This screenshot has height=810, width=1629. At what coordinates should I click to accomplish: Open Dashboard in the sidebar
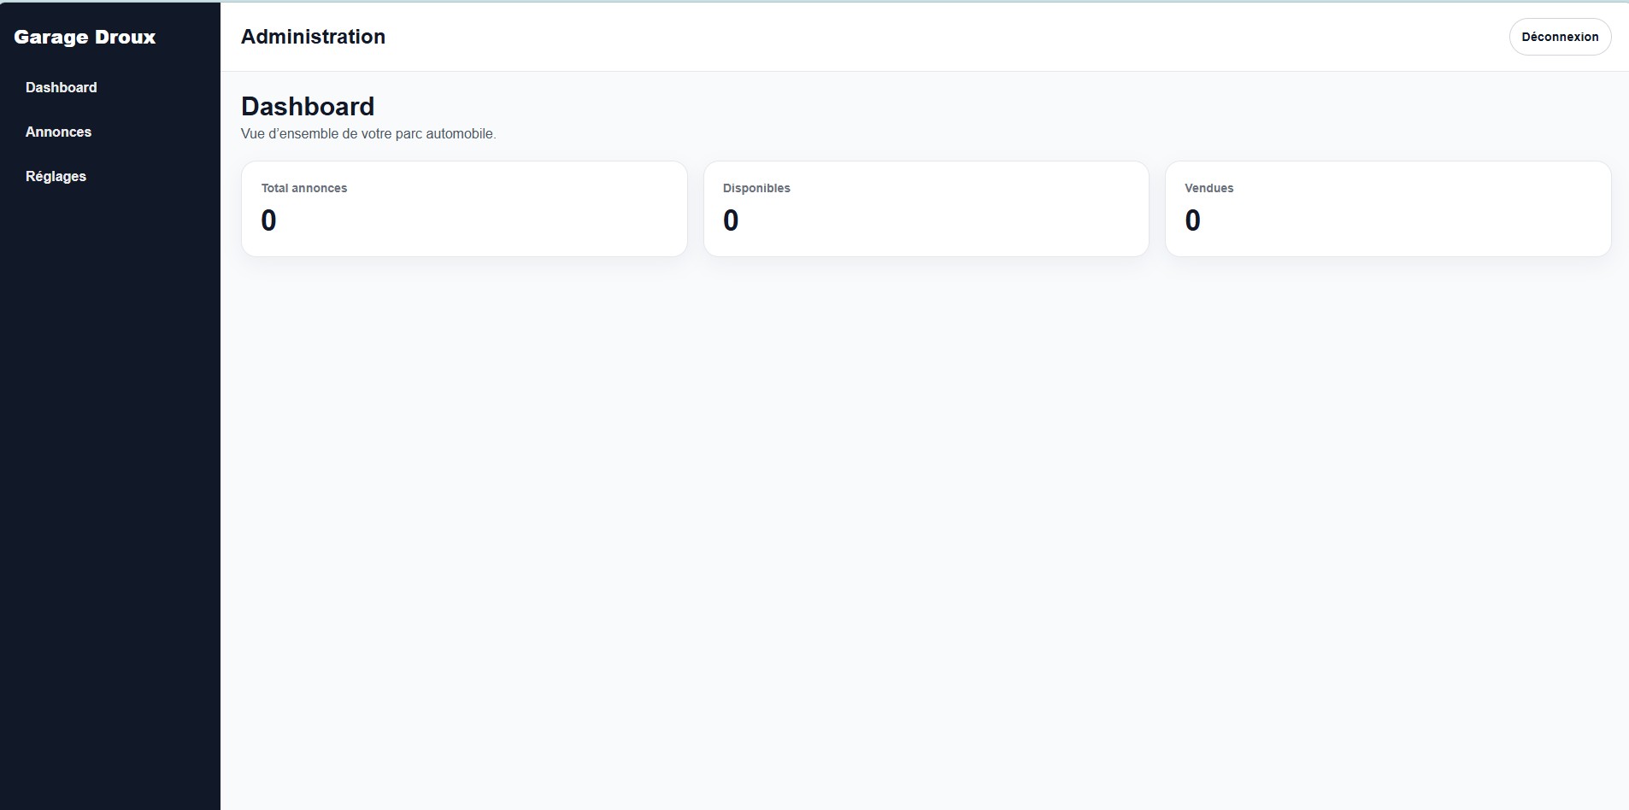pyautogui.click(x=62, y=87)
